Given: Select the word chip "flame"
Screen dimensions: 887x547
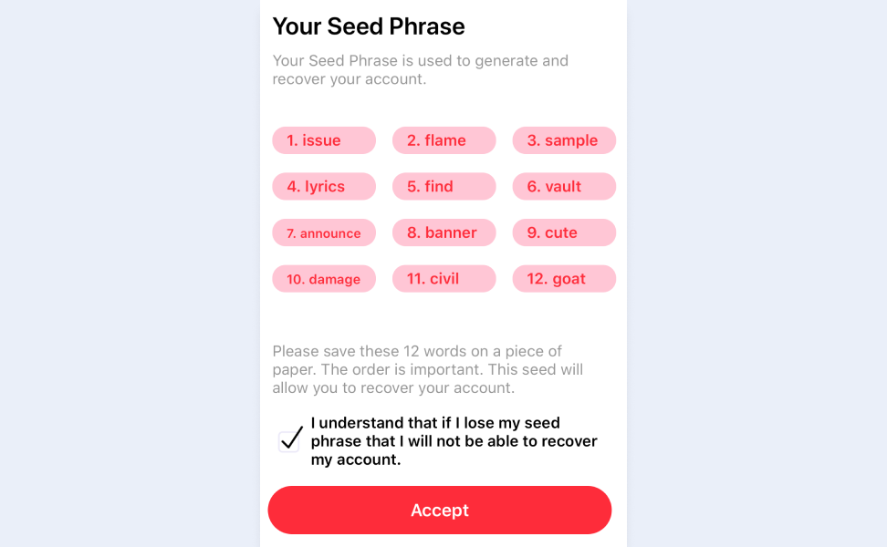Looking at the screenshot, I should tap(443, 140).
